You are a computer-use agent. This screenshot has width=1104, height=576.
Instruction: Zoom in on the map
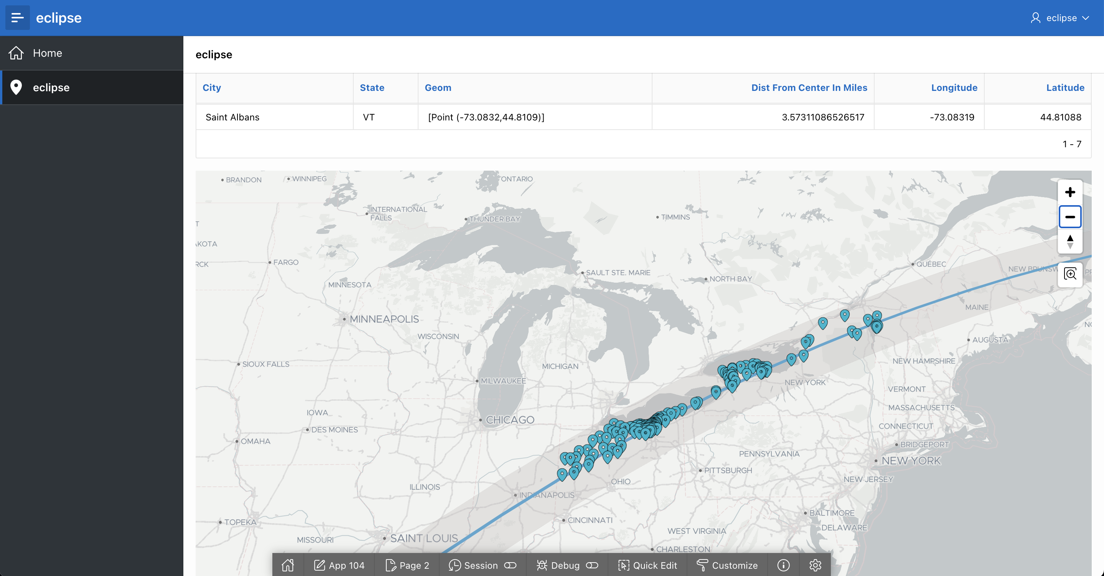pos(1070,192)
